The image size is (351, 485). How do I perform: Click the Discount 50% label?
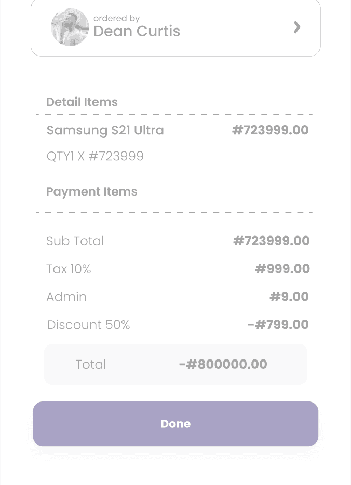click(88, 325)
